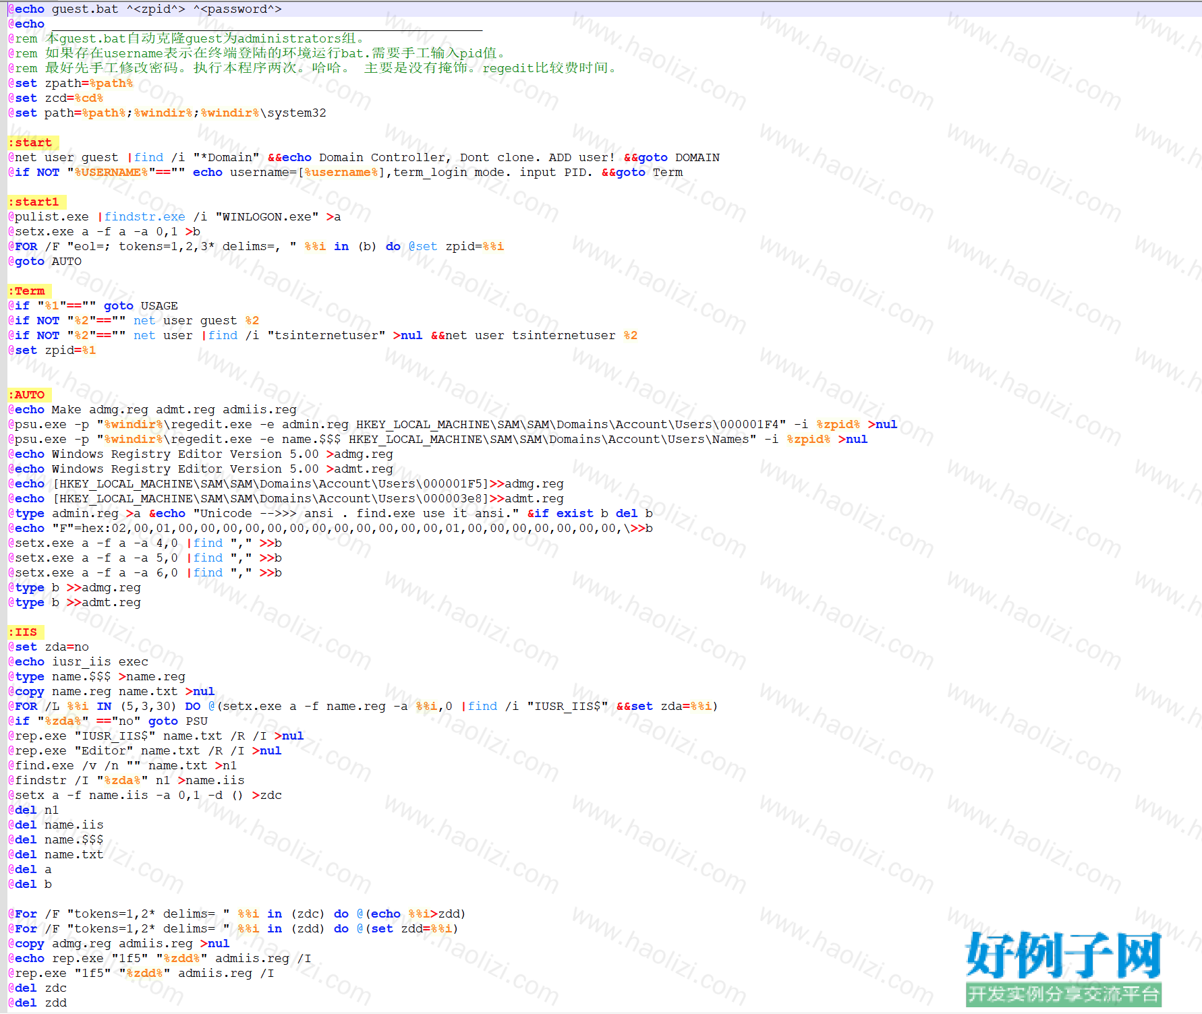The width and height of the screenshot is (1202, 1014).
Task: Click the 'setx a -f name.iis' line
Action: pos(145,795)
